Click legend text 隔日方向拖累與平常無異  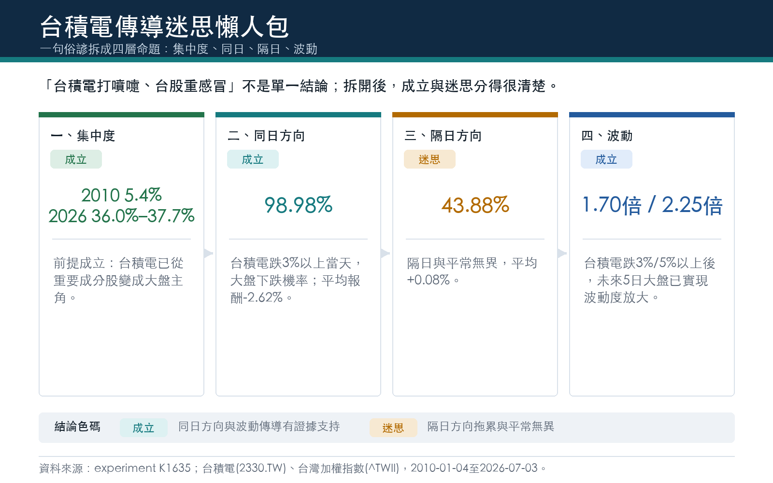pyautogui.click(x=491, y=426)
